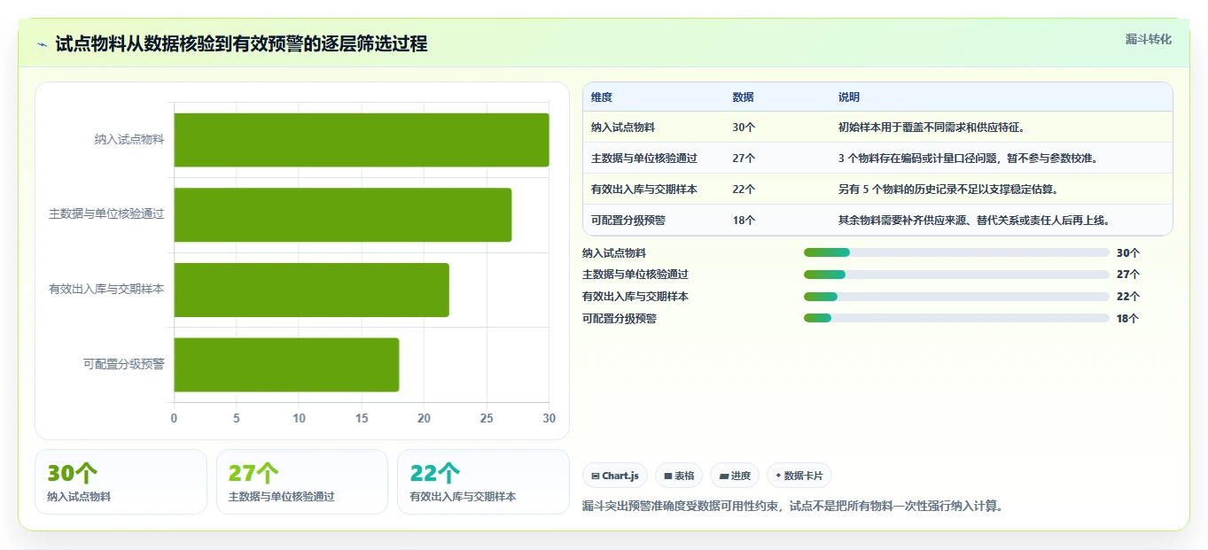The image size is (1208, 550).
Task: Click the 主数据与单位核验通过 table row label
Action: click(644, 159)
